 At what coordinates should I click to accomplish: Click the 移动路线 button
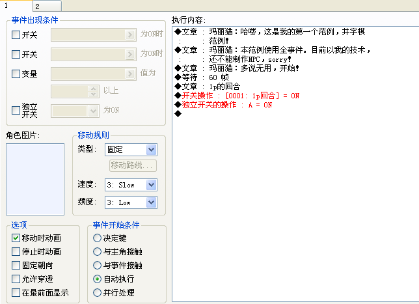[x=133, y=165]
